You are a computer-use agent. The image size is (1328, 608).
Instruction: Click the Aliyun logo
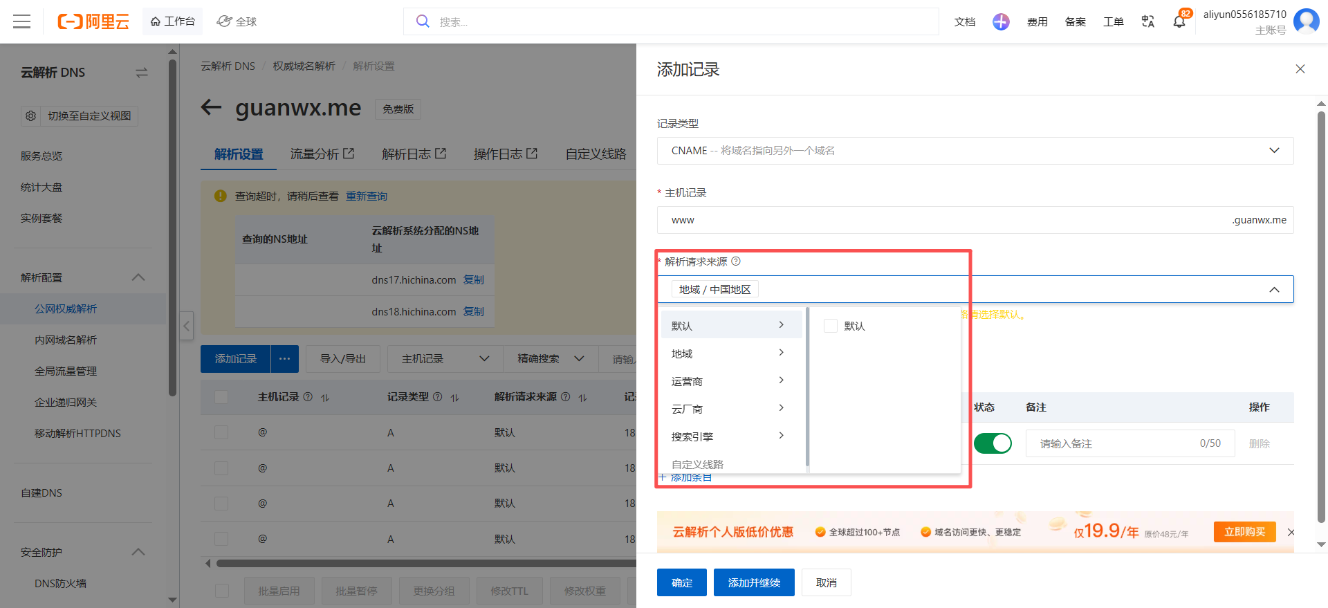[93, 21]
